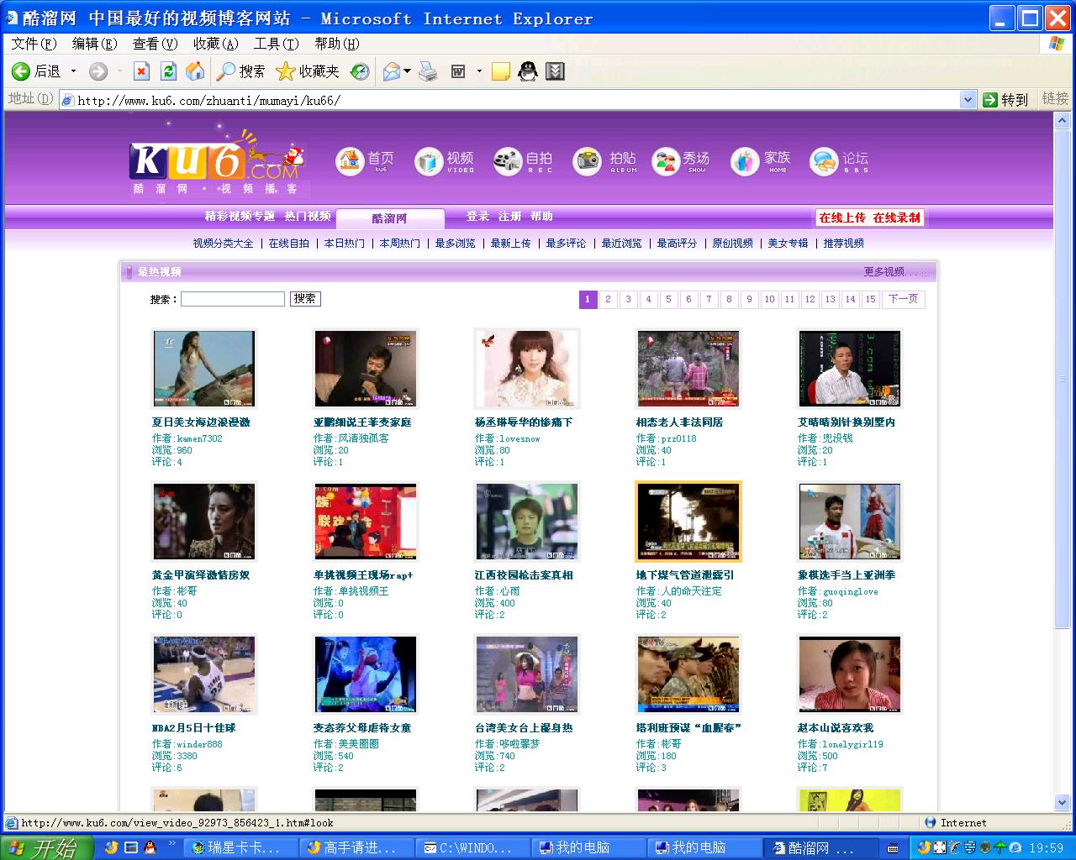Print the page with printer icon
The image size is (1076, 860).
coord(429,71)
